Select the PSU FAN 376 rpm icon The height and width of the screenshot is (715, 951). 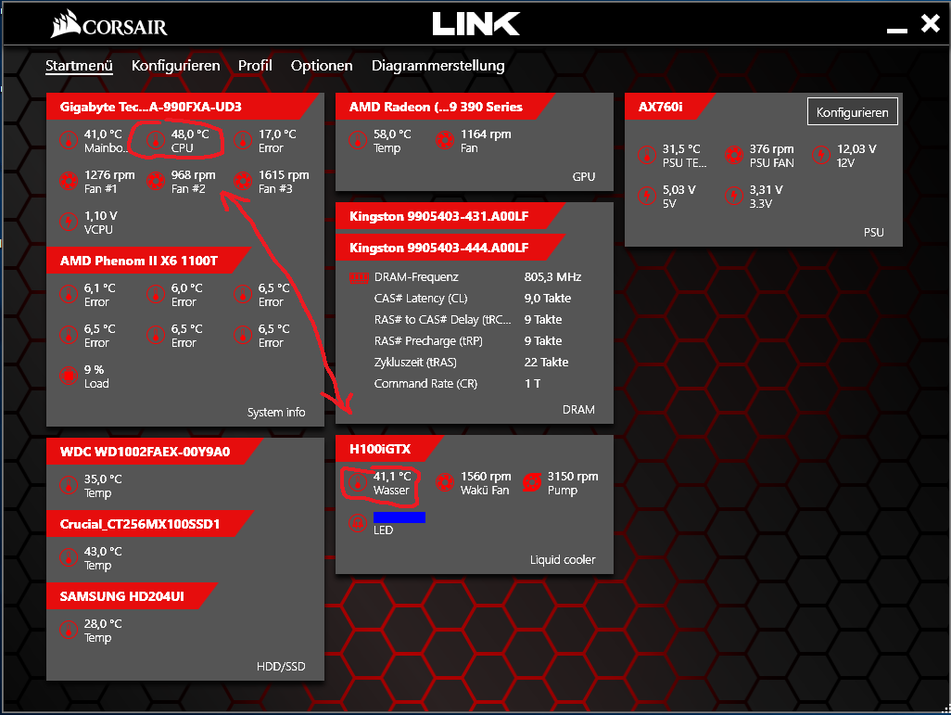(x=734, y=156)
